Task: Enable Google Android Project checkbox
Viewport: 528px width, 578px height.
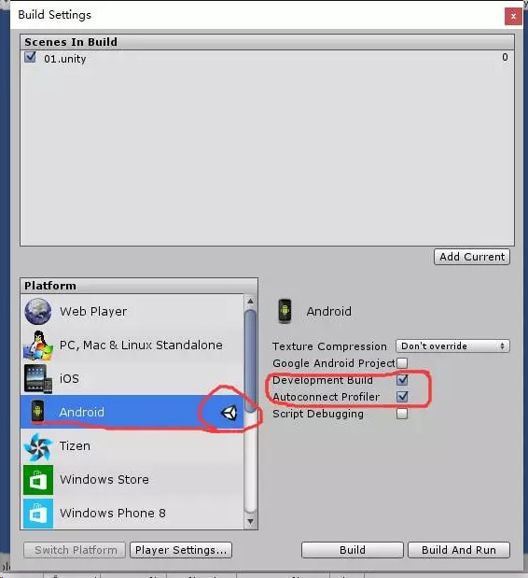Action: pos(402,363)
